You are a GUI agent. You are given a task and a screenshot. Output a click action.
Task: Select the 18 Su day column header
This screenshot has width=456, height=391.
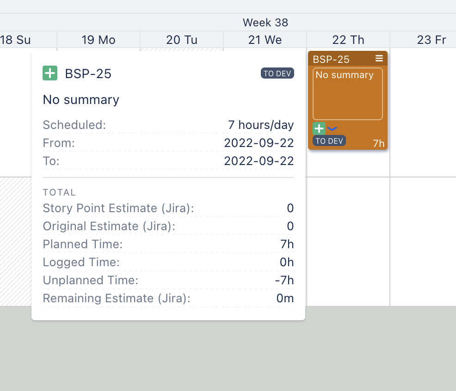16,40
